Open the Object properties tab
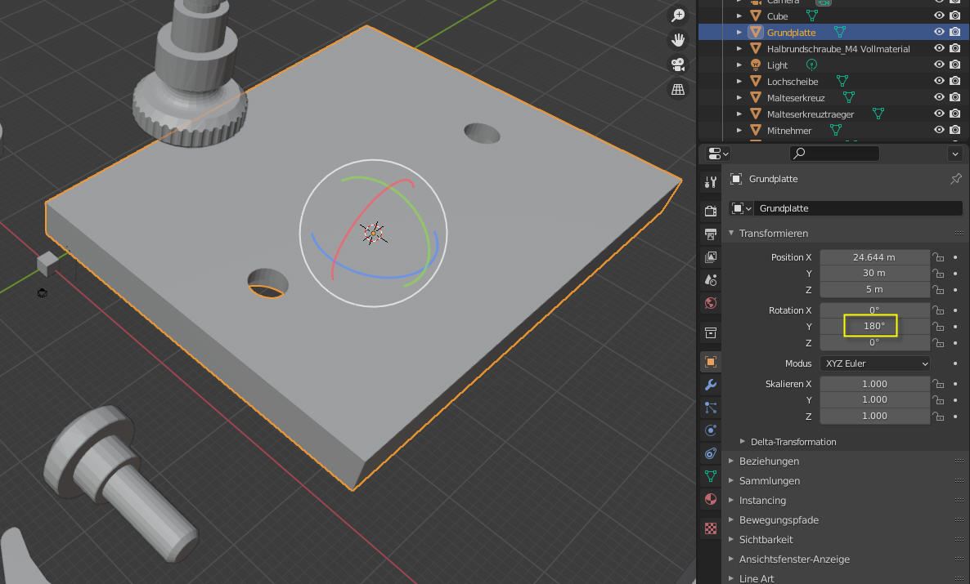Image resolution: width=970 pixels, height=584 pixels. (x=711, y=362)
